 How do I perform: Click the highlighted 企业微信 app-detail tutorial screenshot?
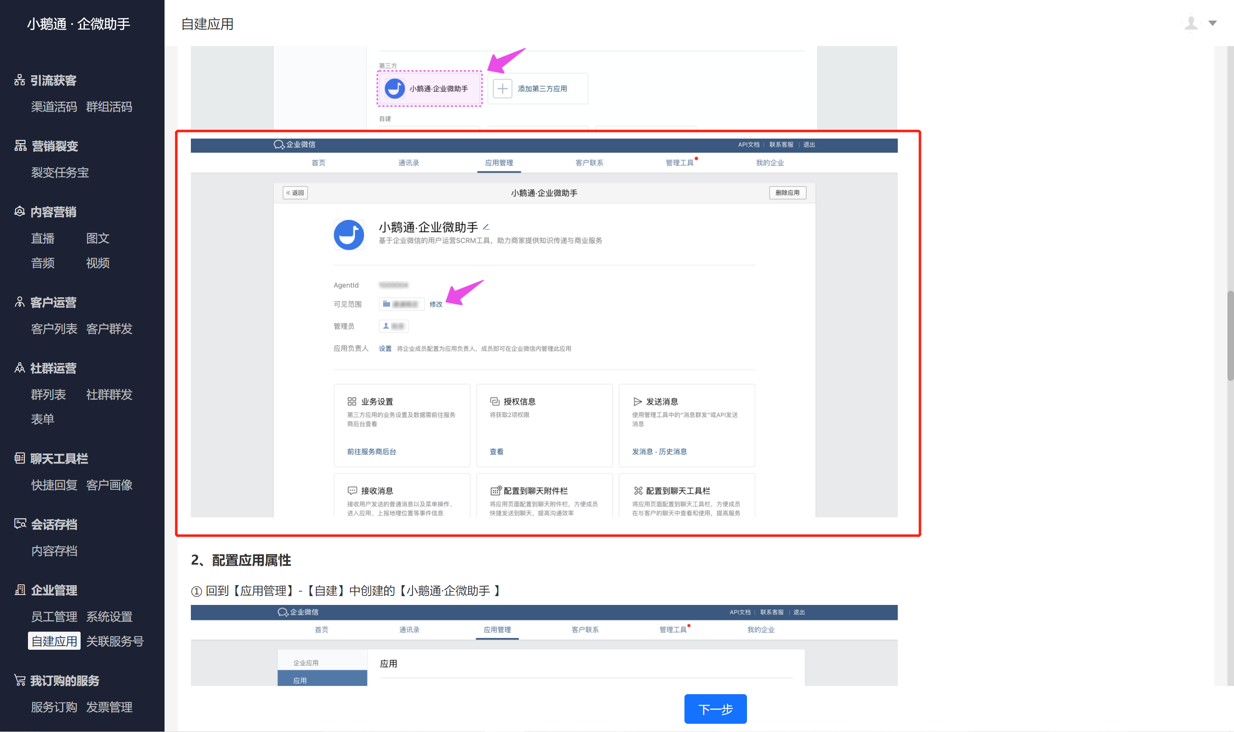[544, 328]
